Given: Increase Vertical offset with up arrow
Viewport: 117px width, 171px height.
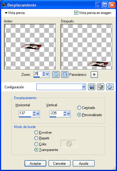Looking at the screenshot, I should click(x=65, y=112).
